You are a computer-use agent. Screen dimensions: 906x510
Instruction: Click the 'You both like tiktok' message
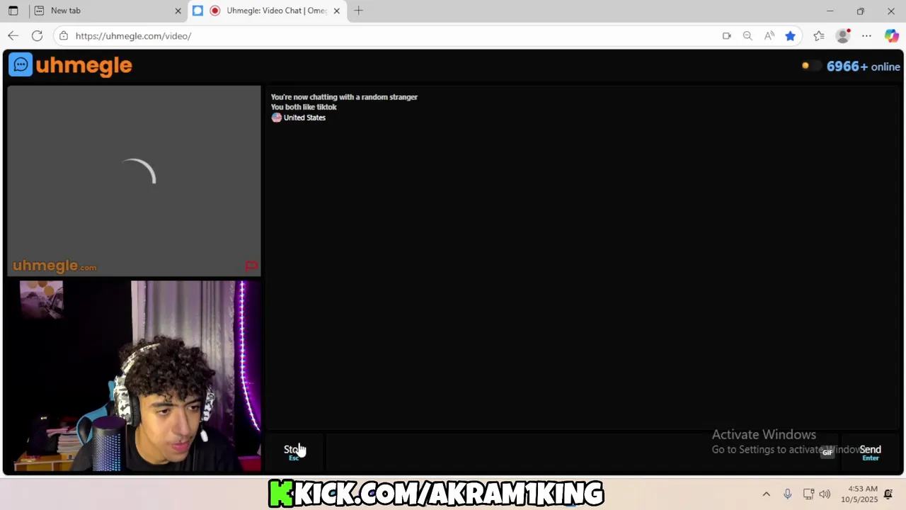tap(304, 107)
